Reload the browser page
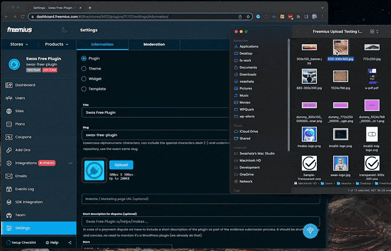Screen dimensions: 391x251 click(23, 17)
